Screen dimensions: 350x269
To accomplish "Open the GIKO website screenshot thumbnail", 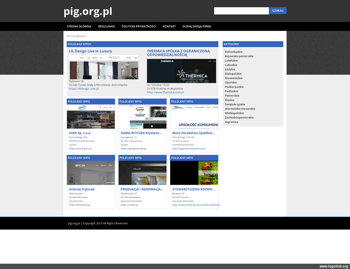I will [x=91, y=117].
